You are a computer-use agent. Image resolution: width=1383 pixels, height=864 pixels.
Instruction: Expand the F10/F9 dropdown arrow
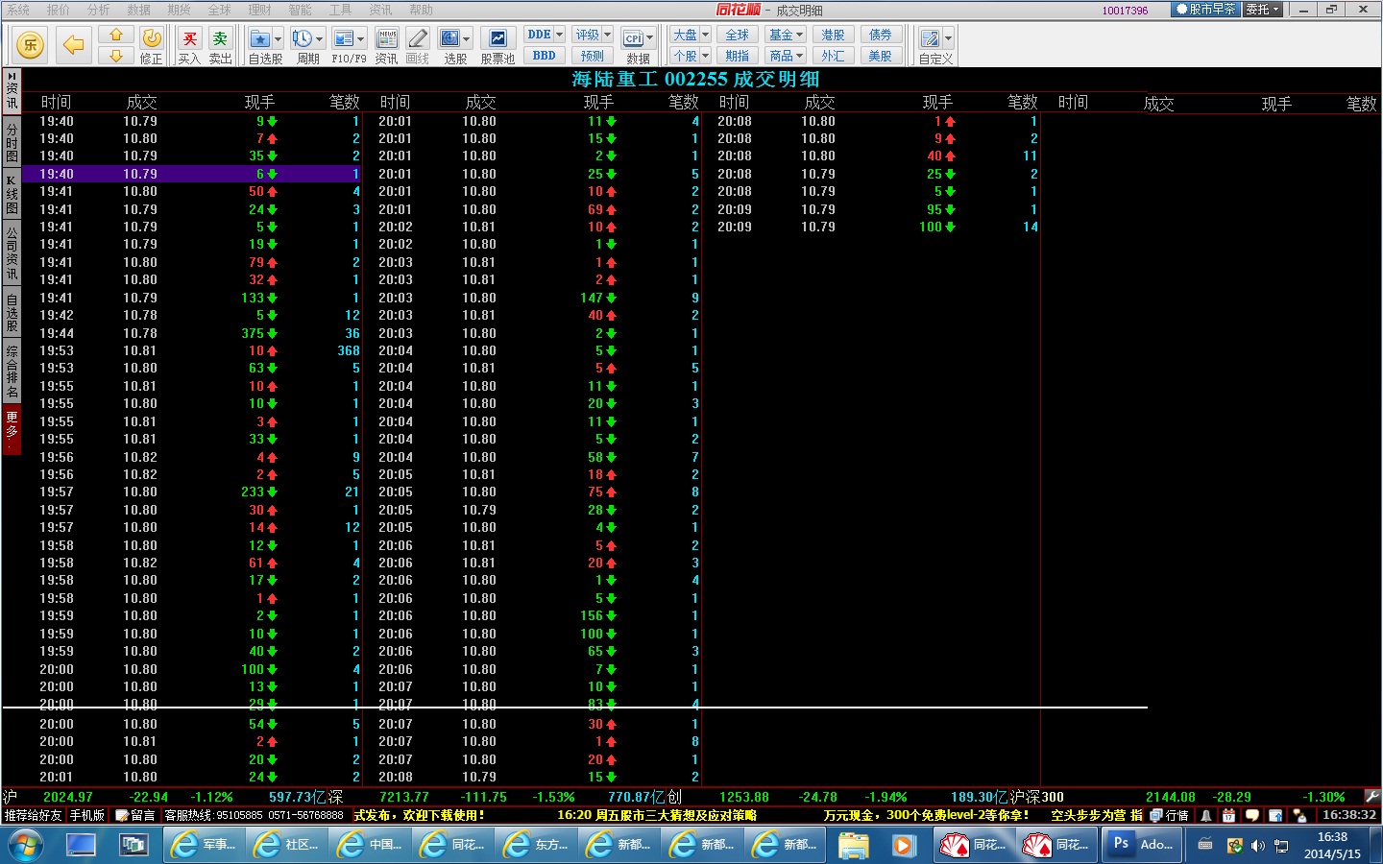click(361, 38)
